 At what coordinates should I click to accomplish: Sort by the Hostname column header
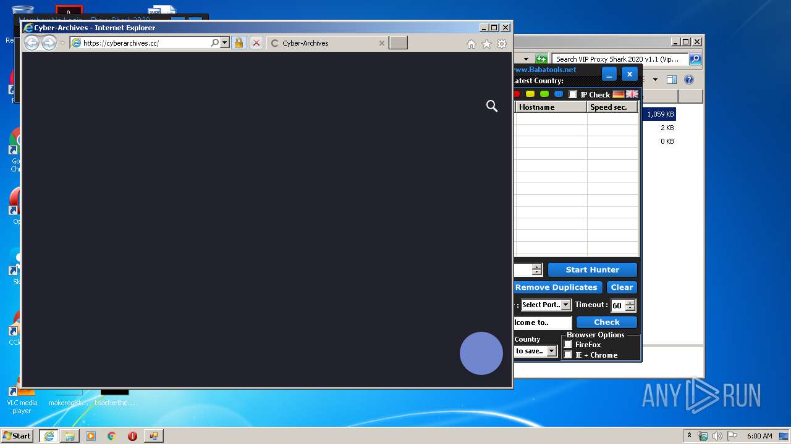pyautogui.click(x=551, y=107)
